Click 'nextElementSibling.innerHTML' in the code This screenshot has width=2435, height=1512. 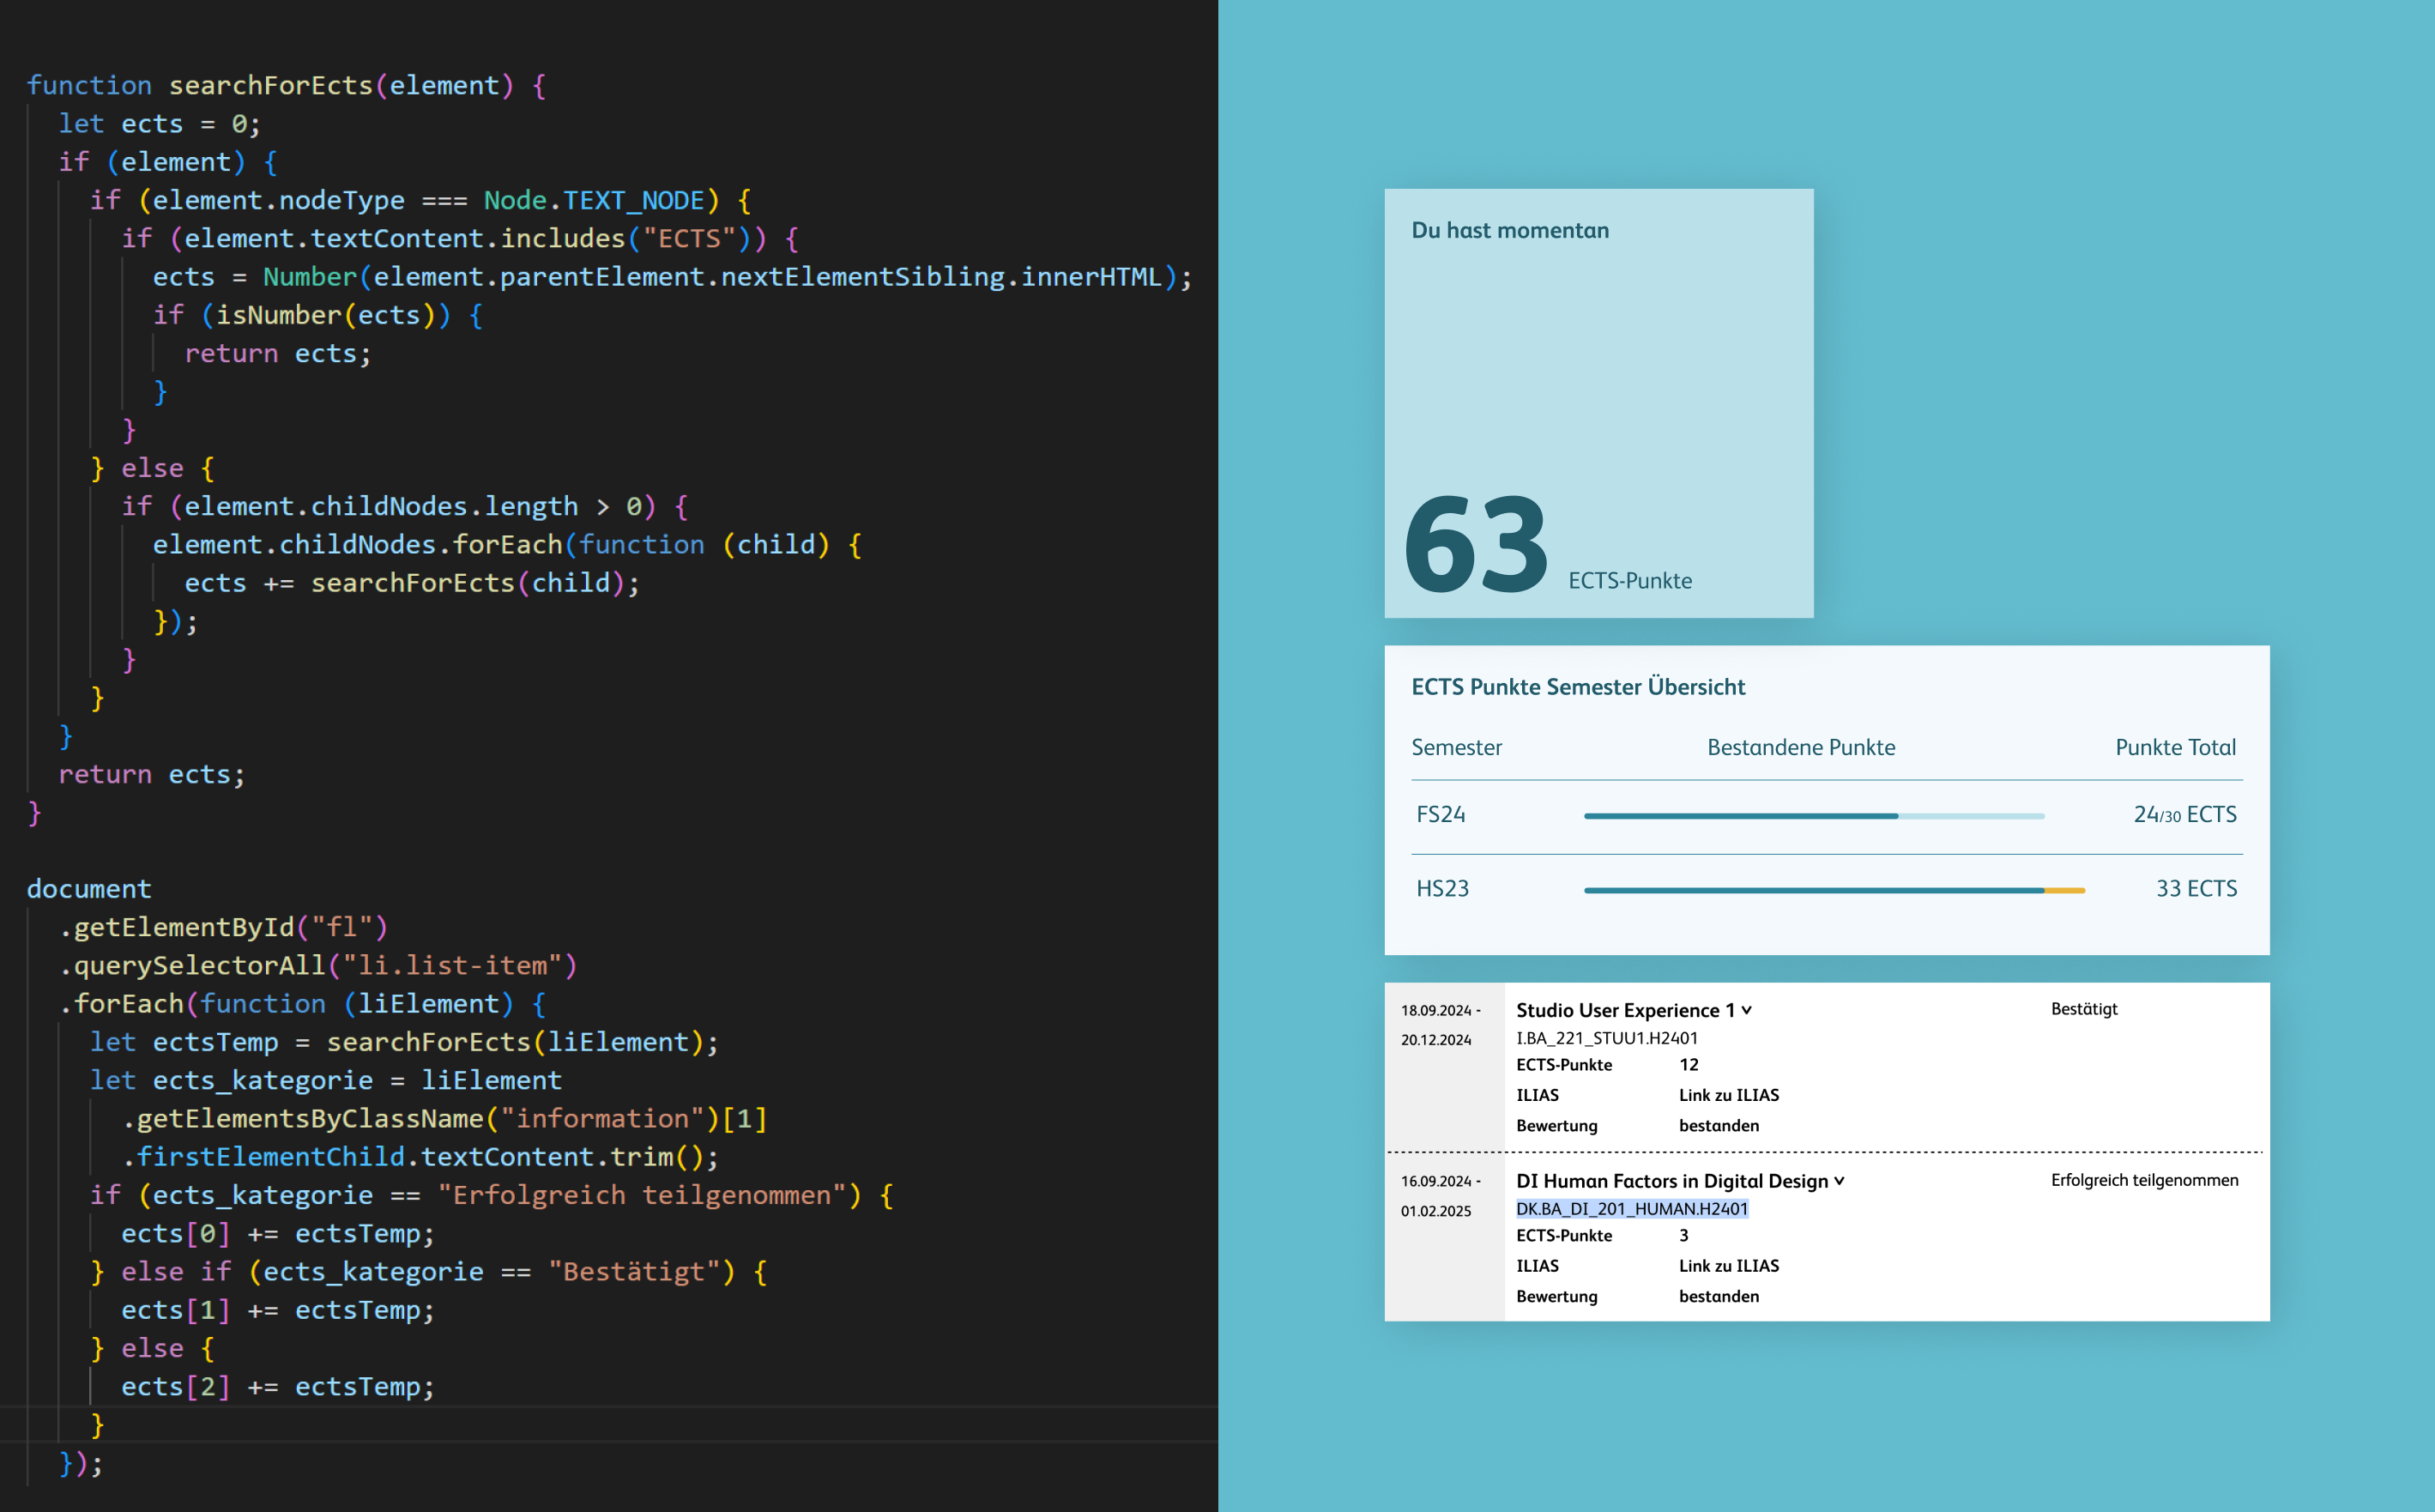(940, 277)
